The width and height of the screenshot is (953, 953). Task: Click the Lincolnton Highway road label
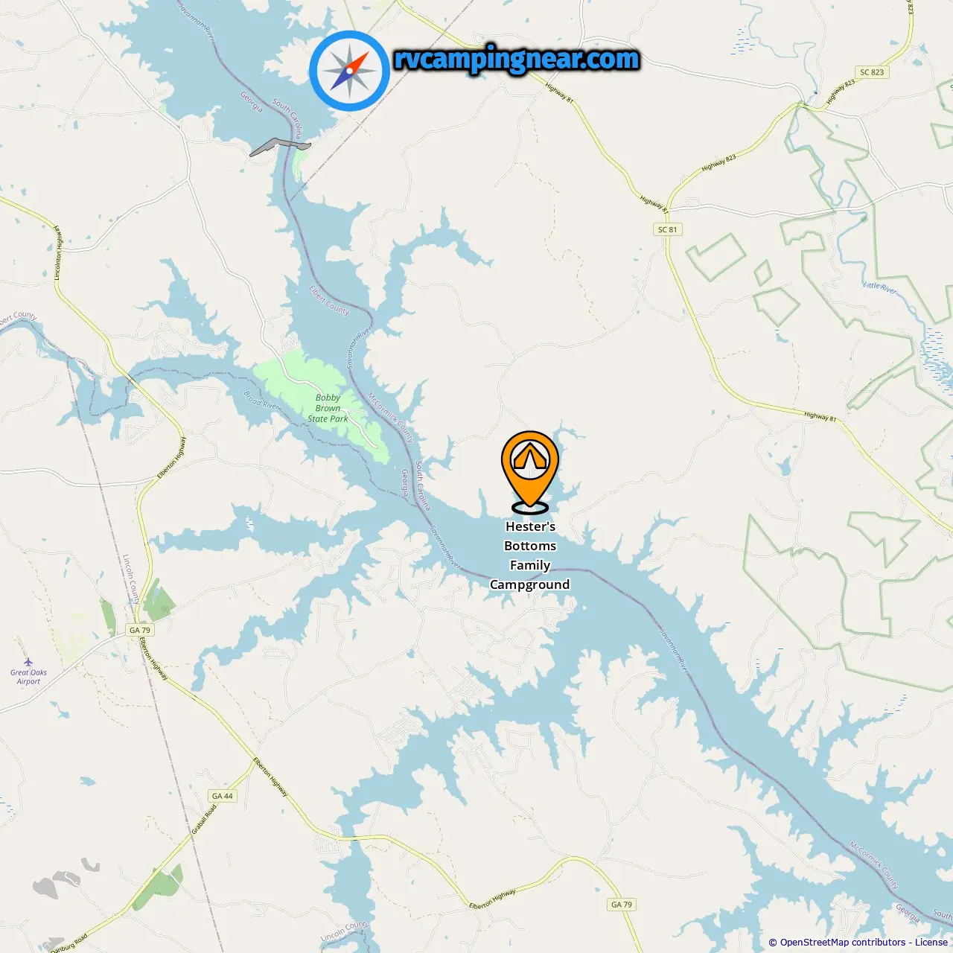pyautogui.click(x=58, y=253)
